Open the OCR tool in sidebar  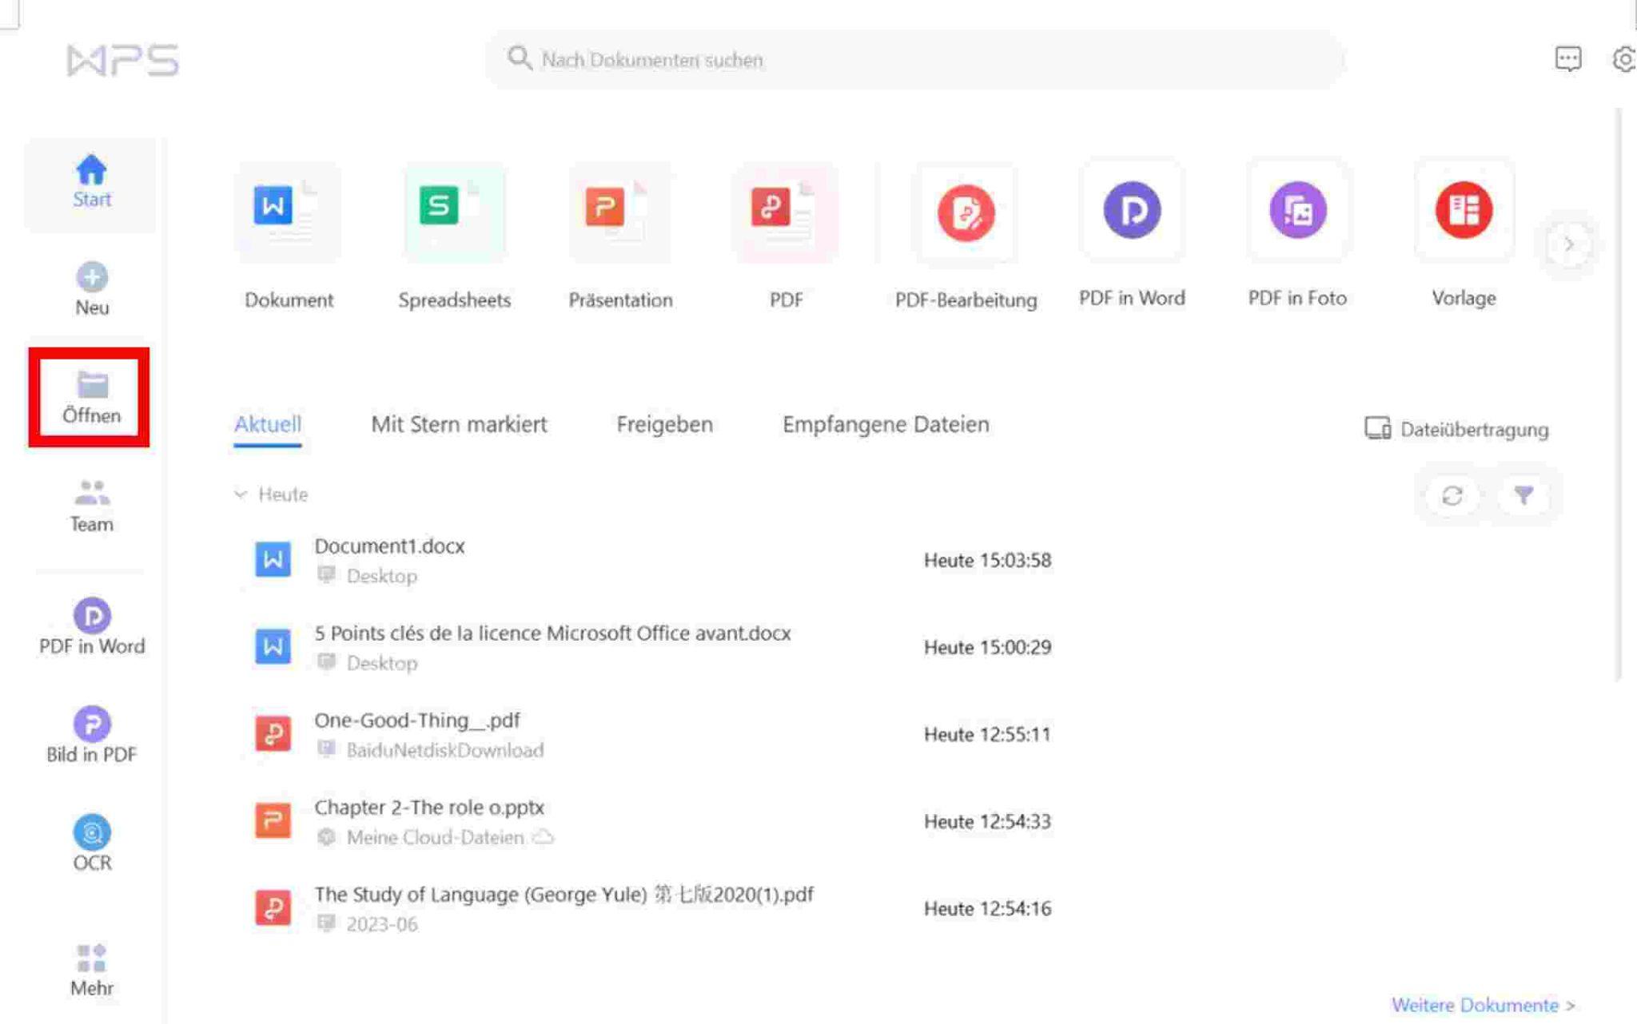(x=92, y=843)
